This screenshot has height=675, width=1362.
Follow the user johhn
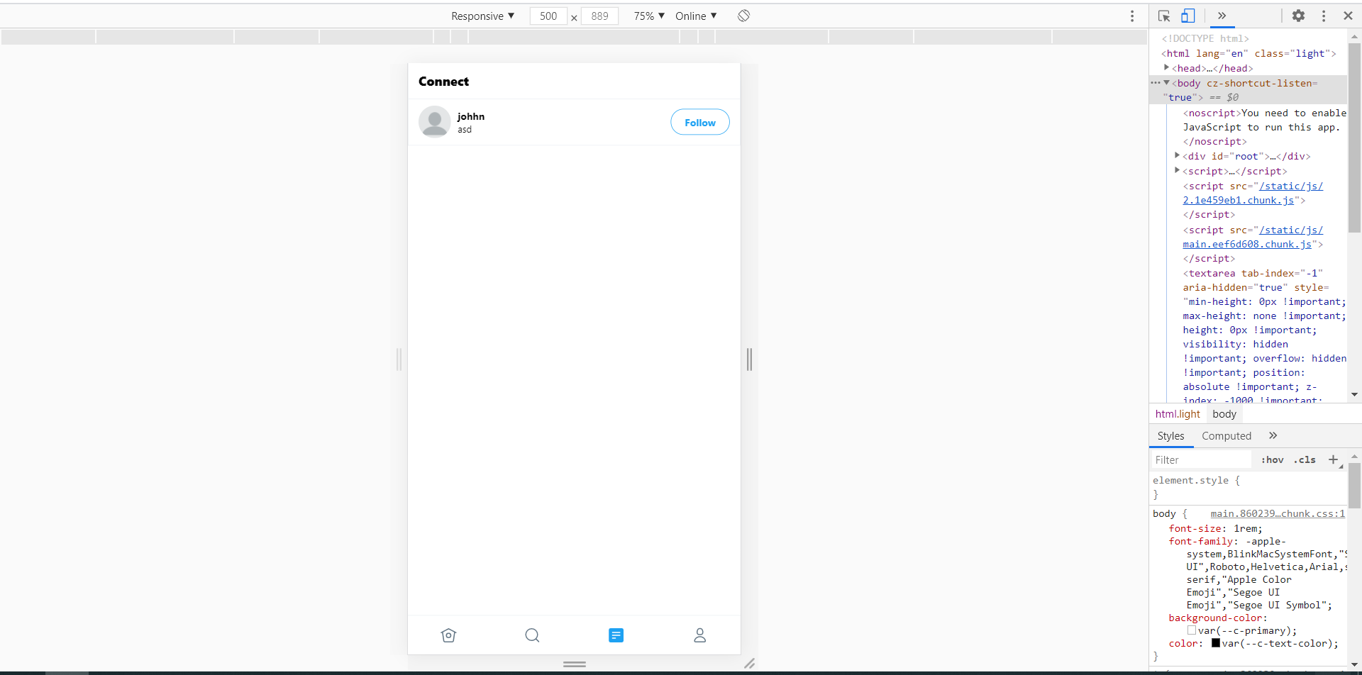[700, 122]
